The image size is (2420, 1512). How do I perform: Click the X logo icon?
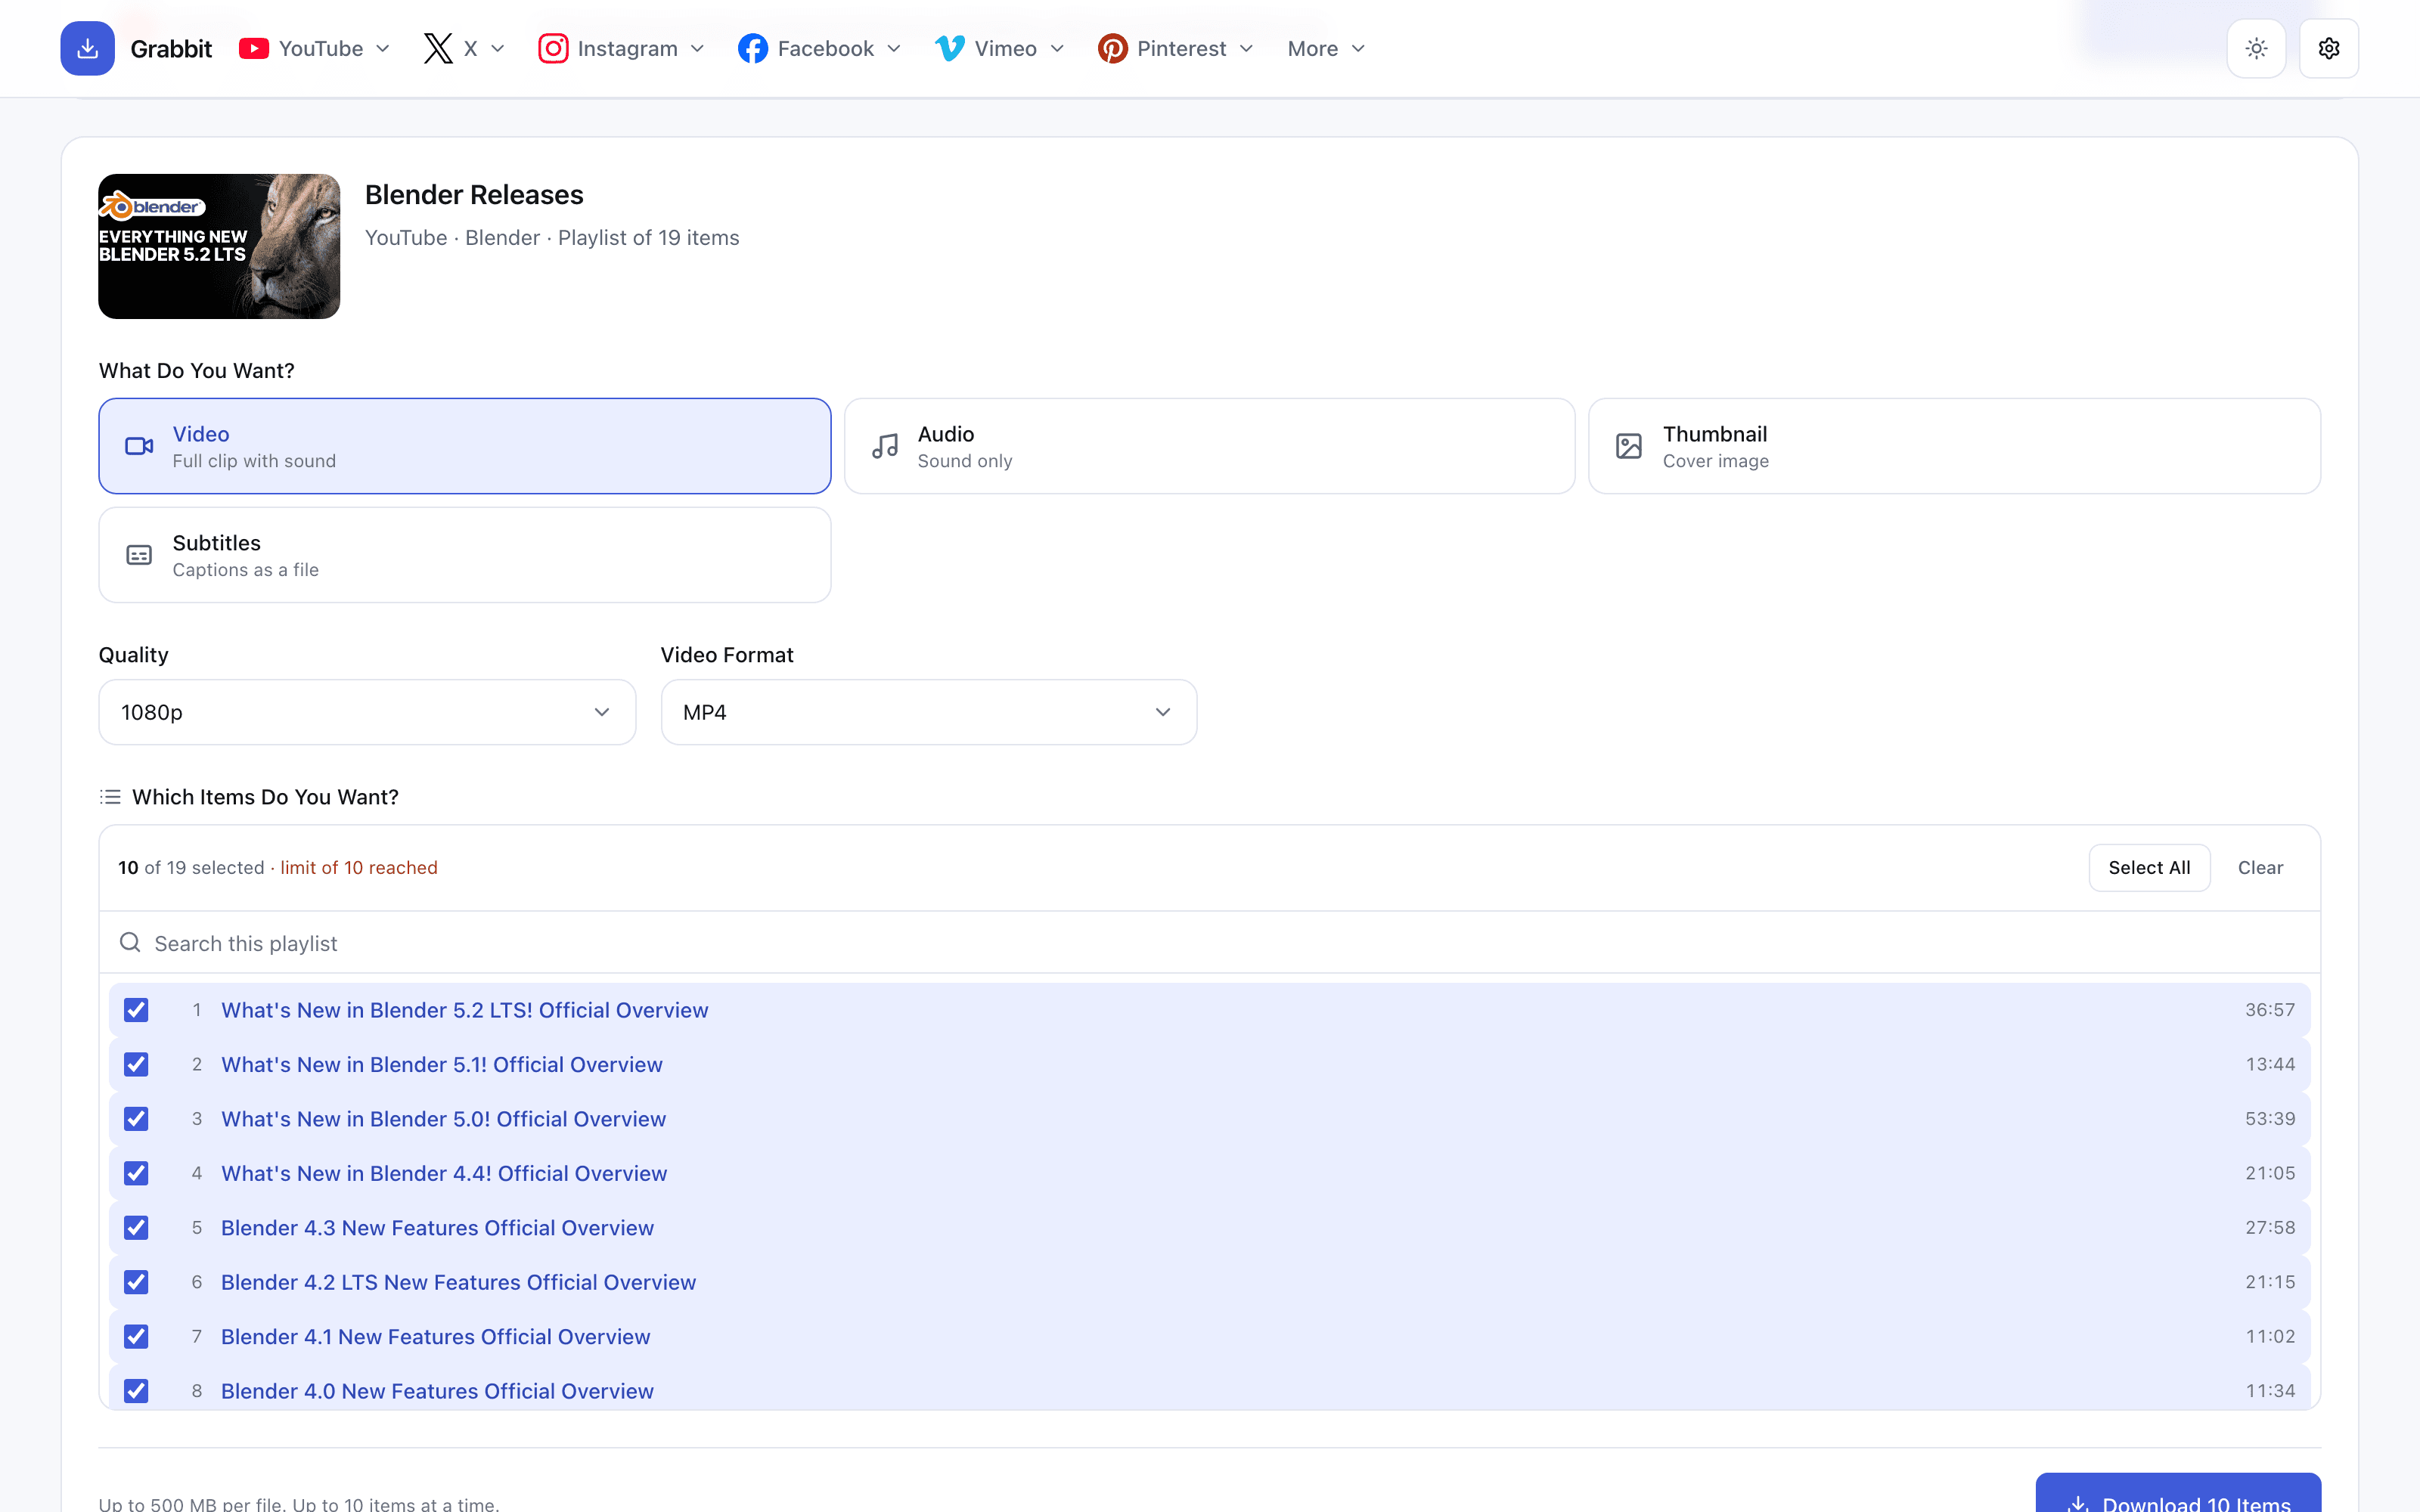tap(437, 48)
